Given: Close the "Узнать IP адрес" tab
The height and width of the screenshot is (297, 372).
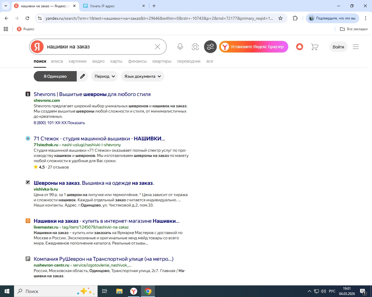Looking at the screenshot, I should (x=144, y=6).
